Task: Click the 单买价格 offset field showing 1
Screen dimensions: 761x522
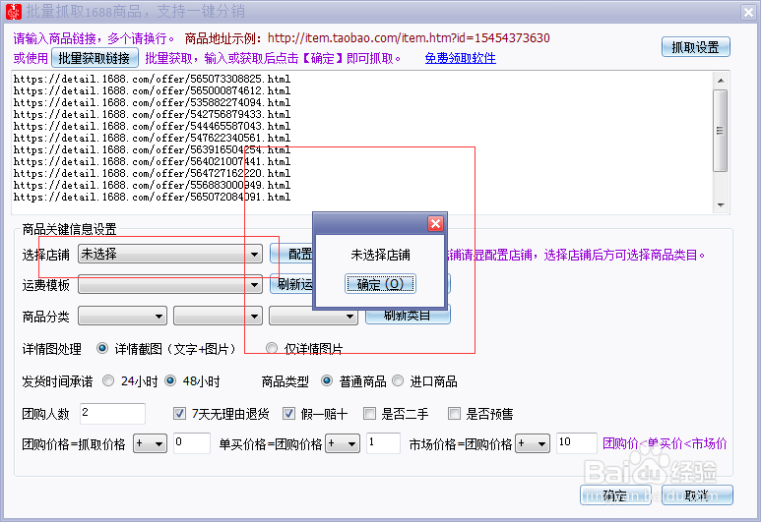Action: point(383,443)
